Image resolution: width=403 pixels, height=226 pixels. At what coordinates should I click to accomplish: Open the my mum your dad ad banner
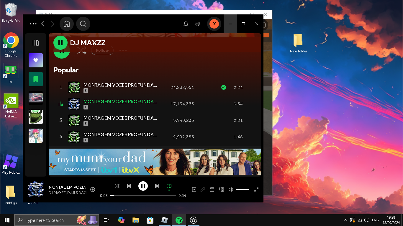click(x=155, y=162)
